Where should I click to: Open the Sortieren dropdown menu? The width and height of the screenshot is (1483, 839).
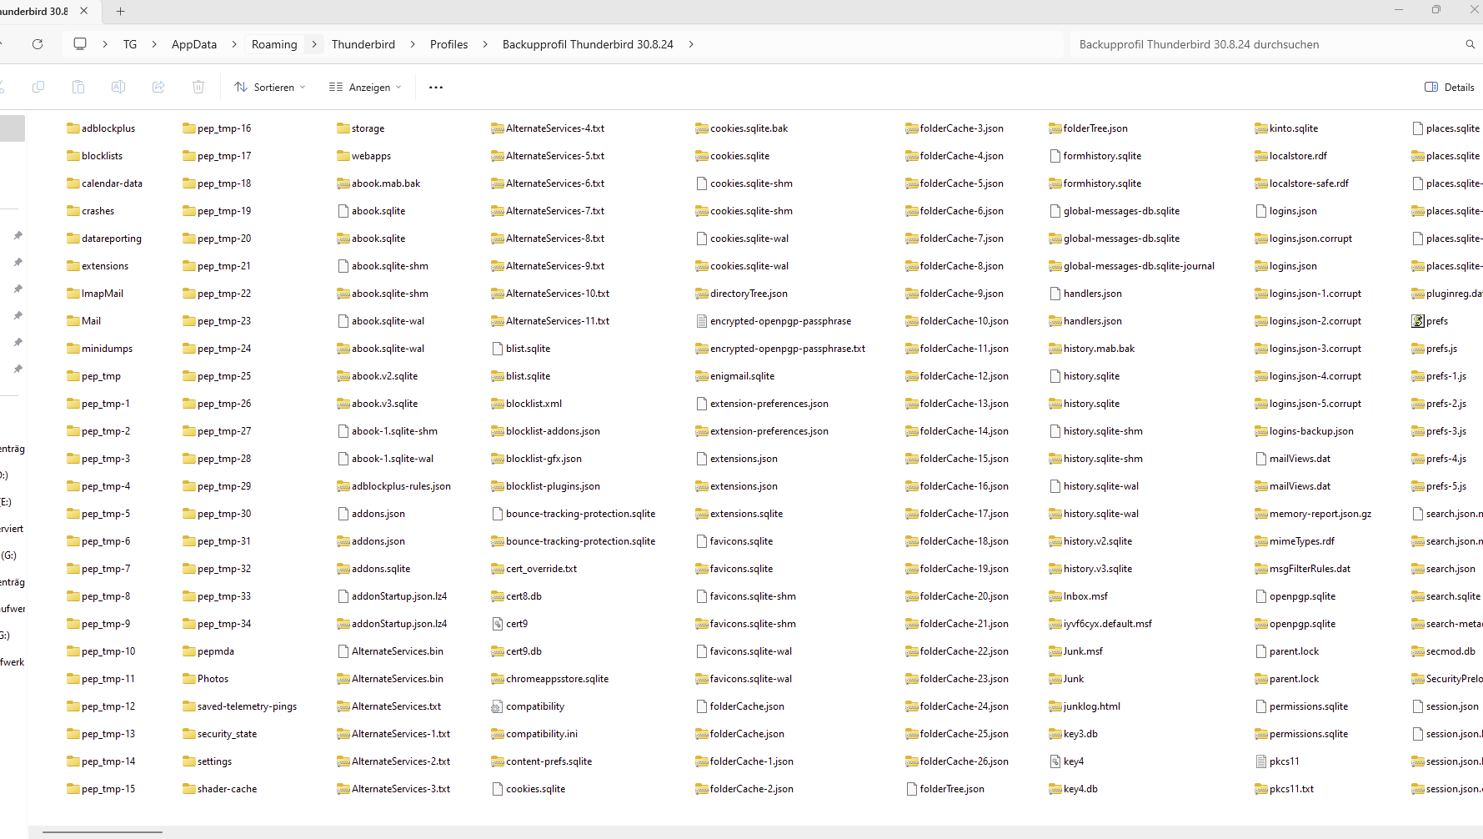click(270, 87)
